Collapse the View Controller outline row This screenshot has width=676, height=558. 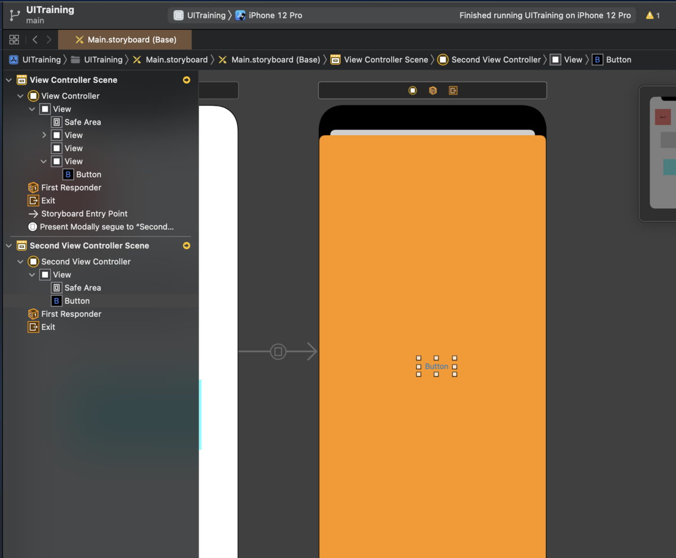[20, 96]
